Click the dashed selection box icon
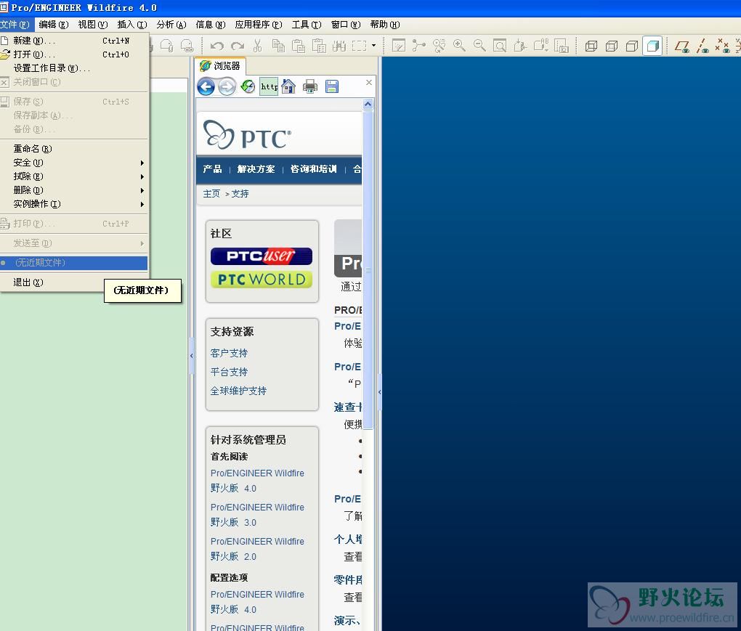 [x=359, y=46]
